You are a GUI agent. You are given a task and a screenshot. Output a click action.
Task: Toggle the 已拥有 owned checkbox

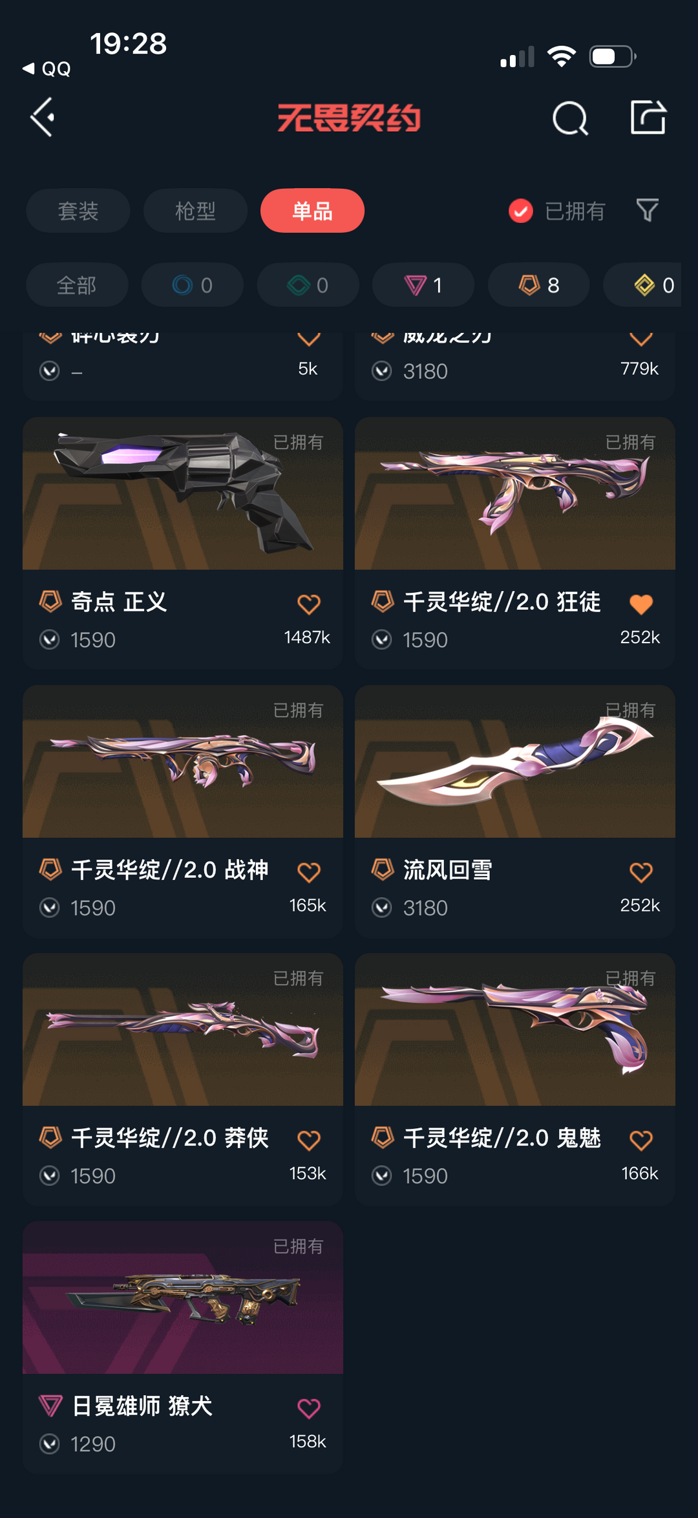521,211
